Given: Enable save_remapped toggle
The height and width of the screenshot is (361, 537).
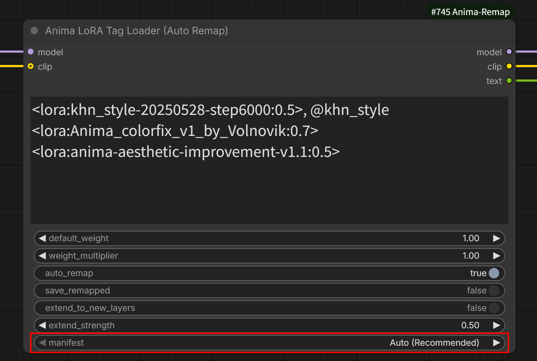Looking at the screenshot, I should coord(494,290).
